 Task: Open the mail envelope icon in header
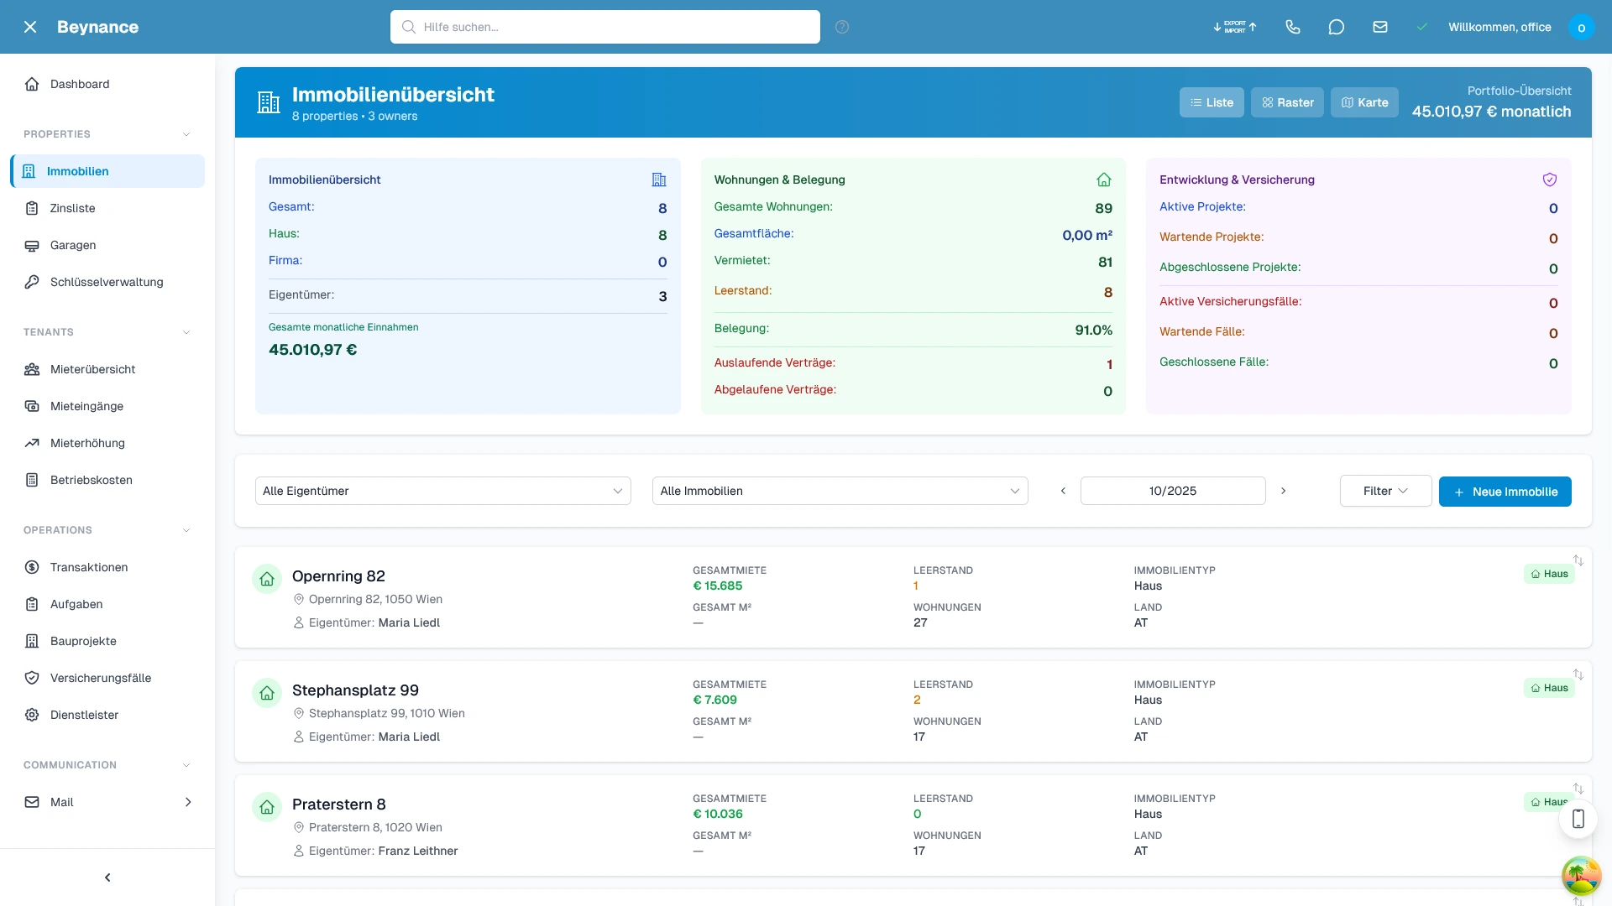[1380, 27]
